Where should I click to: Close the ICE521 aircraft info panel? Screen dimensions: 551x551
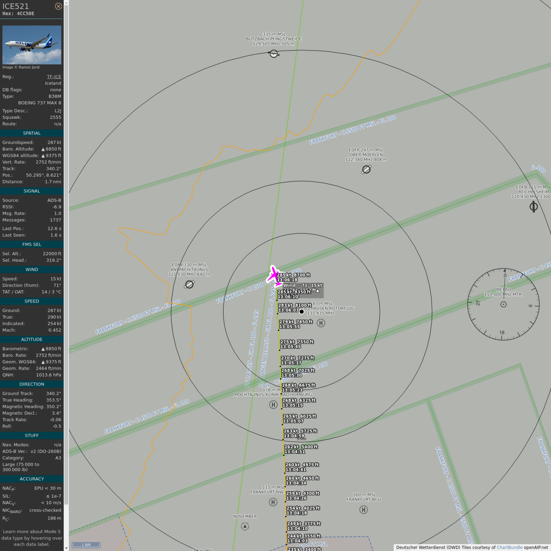coord(58,6)
